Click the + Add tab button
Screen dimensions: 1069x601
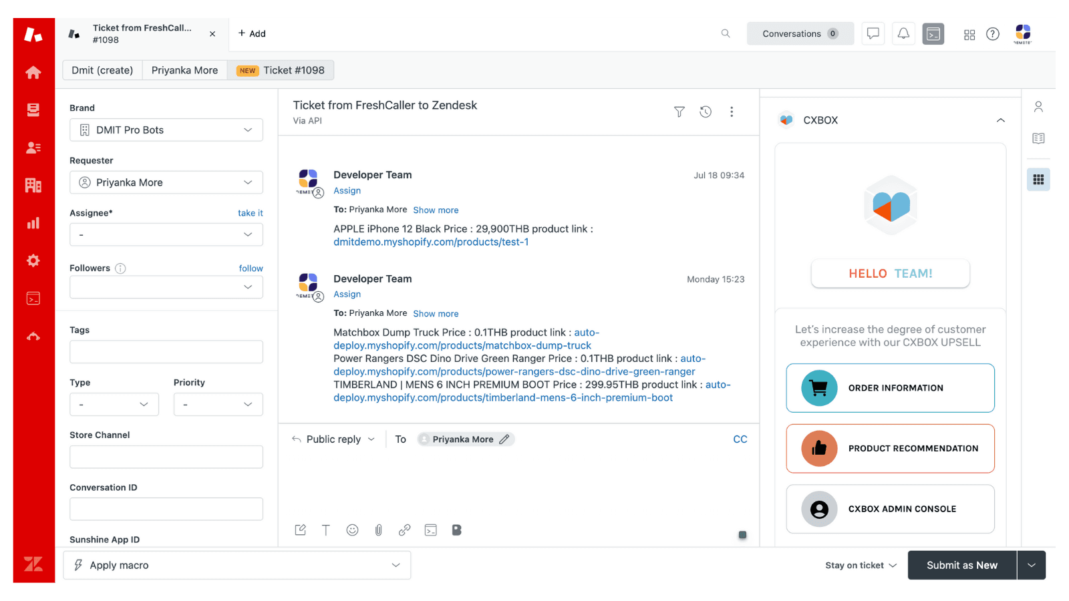click(x=252, y=33)
